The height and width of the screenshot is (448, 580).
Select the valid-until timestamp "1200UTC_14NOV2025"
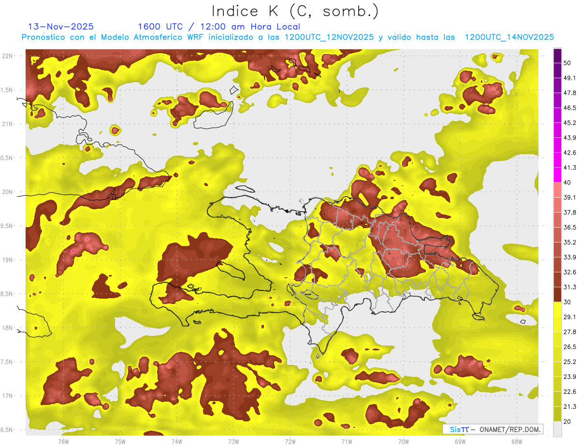point(509,37)
